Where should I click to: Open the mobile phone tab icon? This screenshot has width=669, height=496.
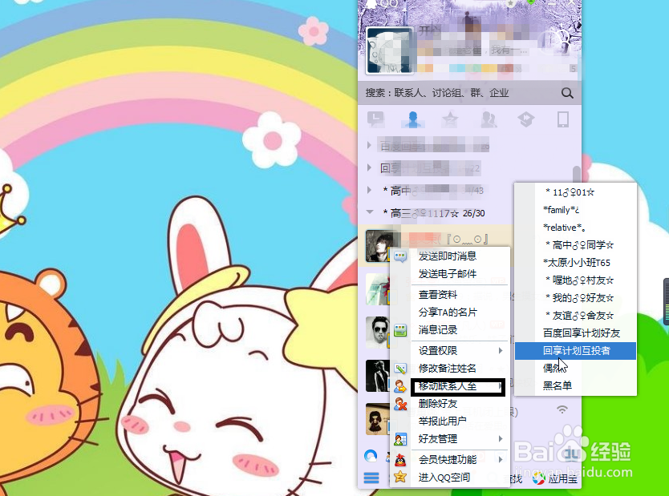(563, 119)
